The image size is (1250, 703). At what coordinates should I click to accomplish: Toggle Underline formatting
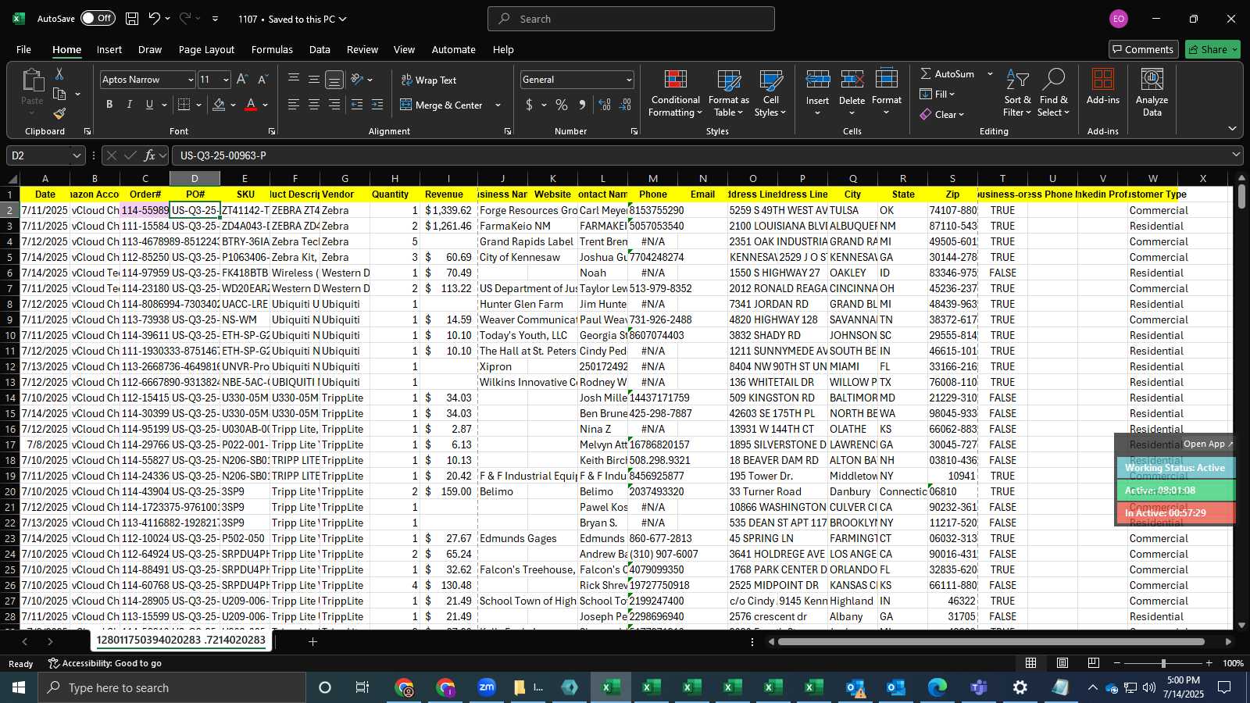point(149,105)
